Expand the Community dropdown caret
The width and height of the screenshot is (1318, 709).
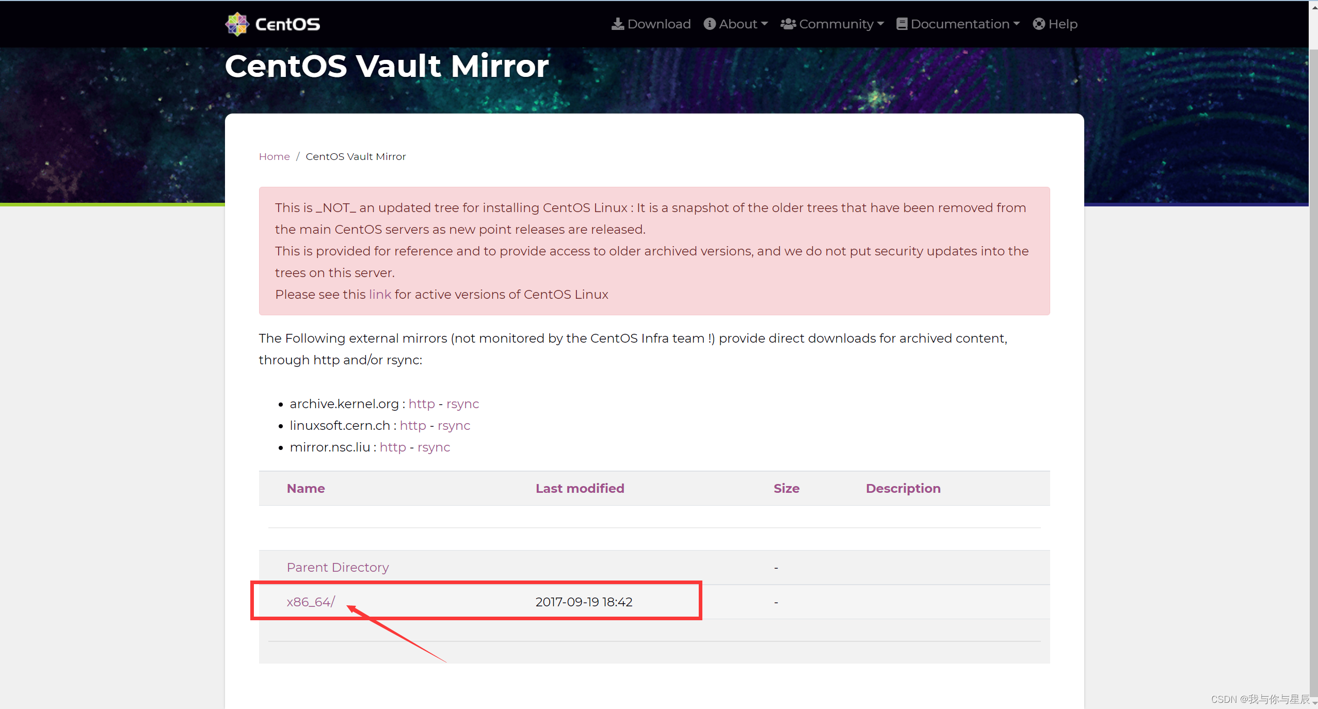point(880,24)
